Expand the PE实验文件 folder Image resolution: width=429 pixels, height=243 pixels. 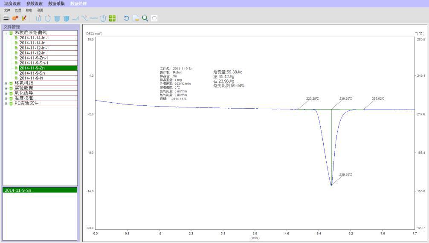(6, 104)
